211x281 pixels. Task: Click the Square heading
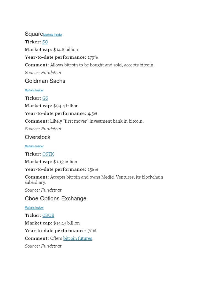[34, 34]
